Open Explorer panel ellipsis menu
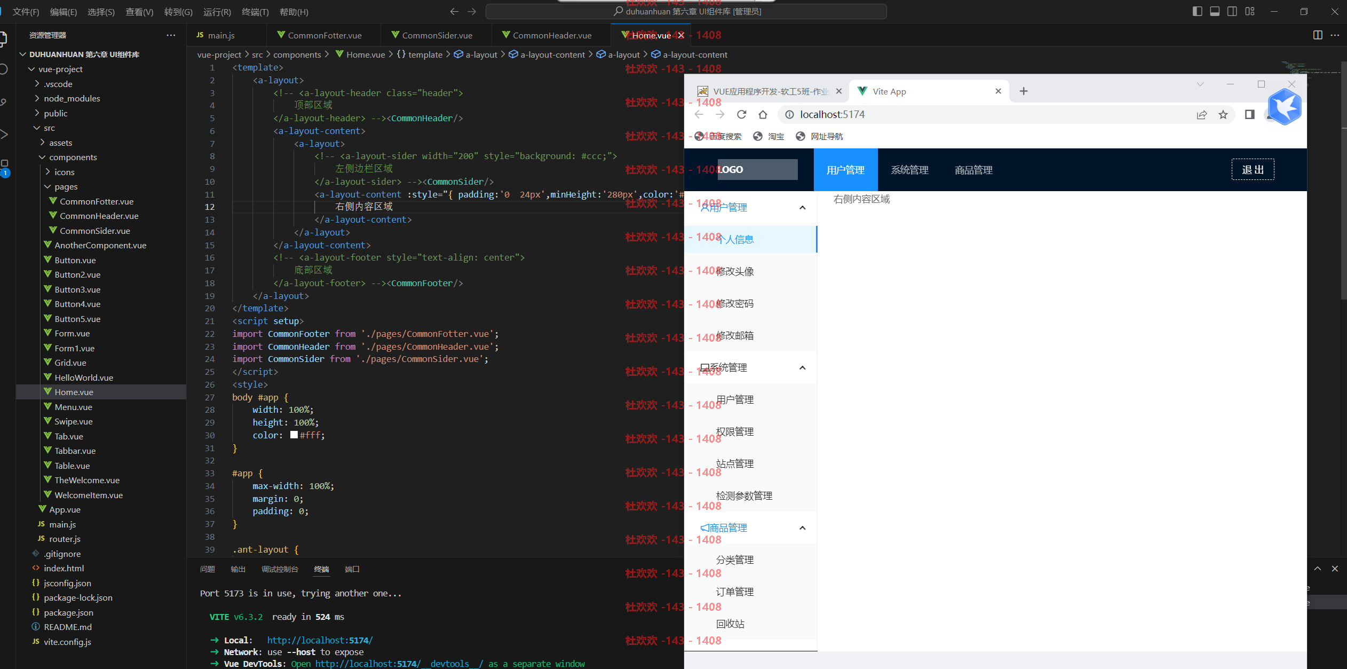The height and width of the screenshot is (669, 1347). point(171,35)
